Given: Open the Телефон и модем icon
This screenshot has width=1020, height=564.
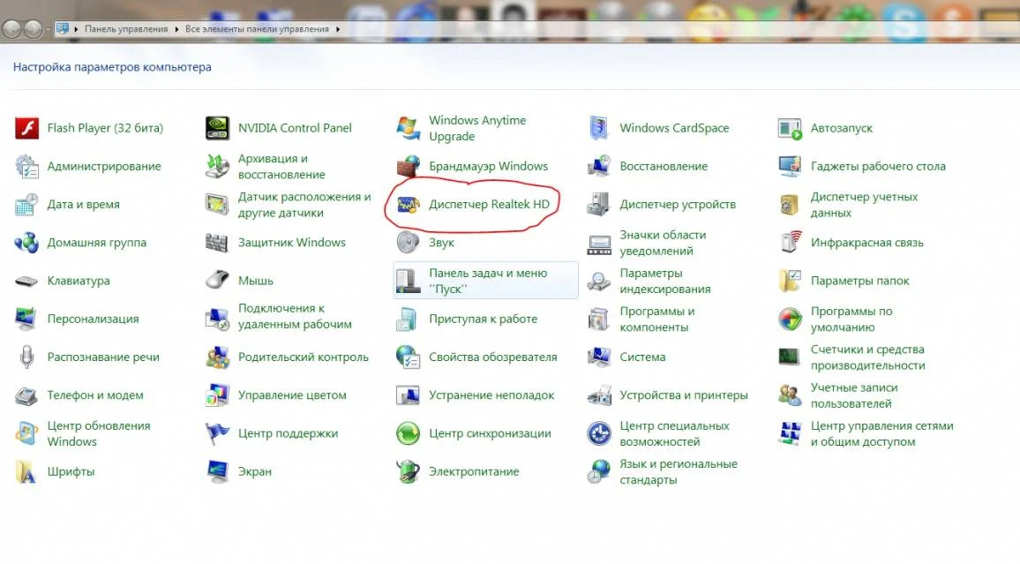Looking at the screenshot, I should [26, 395].
